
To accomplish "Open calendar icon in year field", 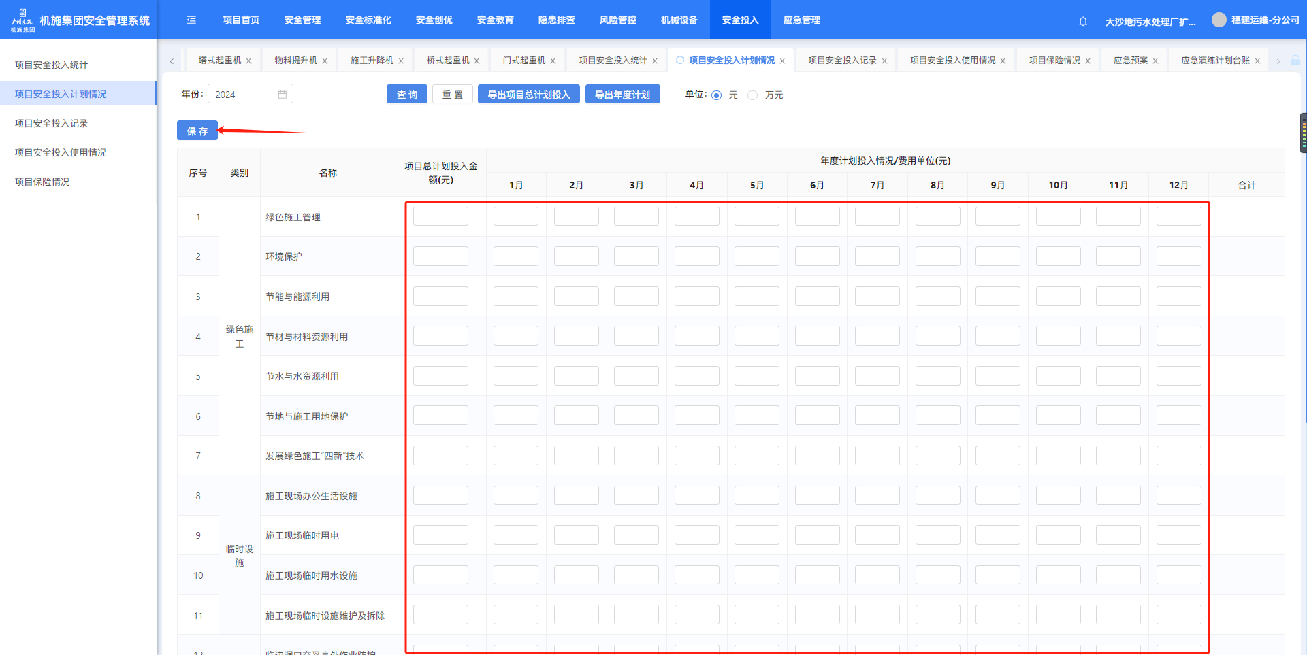I will 283,95.
